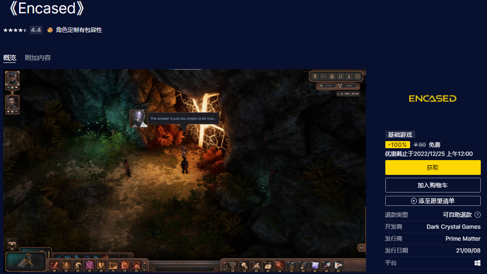Open the Prime Matter publisher link
Image resolution: width=487 pixels, height=274 pixels.
coord(463,239)
